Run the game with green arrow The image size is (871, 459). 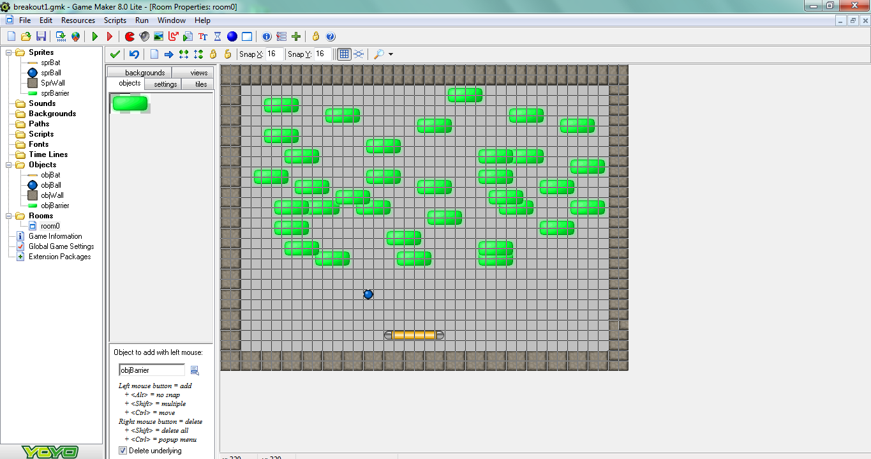coord(95,36)
